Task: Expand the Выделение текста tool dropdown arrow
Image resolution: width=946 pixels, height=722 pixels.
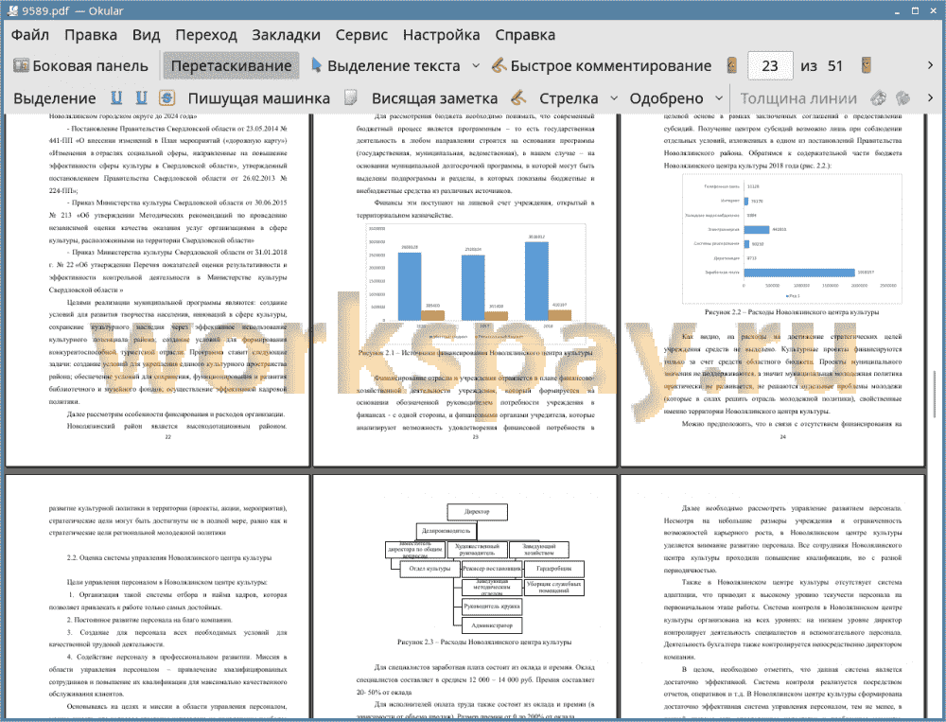Action: (x=476, y=66)
